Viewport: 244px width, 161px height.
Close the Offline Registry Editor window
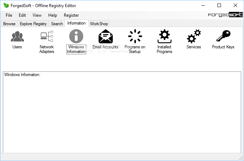click(235, 5)
